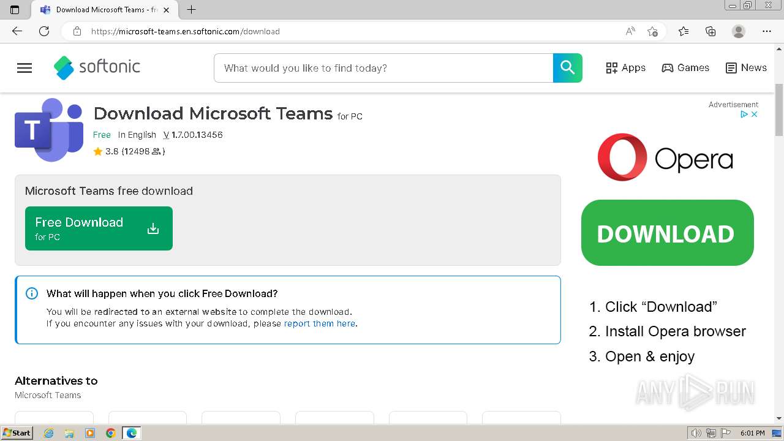The width and height of the screenshot is (784, 441).
Task: Click the Softonic logo
Action: click(x=97, y=68)
